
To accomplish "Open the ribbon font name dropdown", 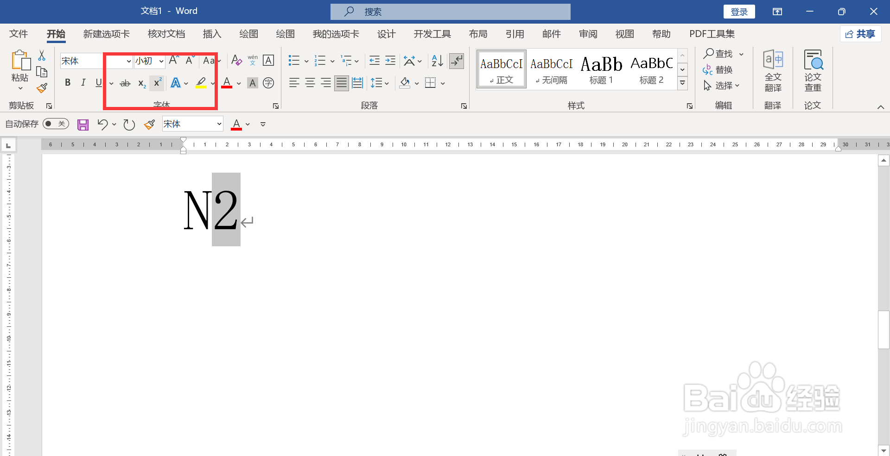I will tap(128, 61).
